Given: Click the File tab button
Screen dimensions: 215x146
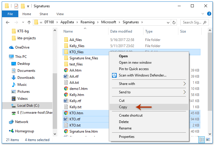Looking at the screenshot, I should tap(10, 14).
